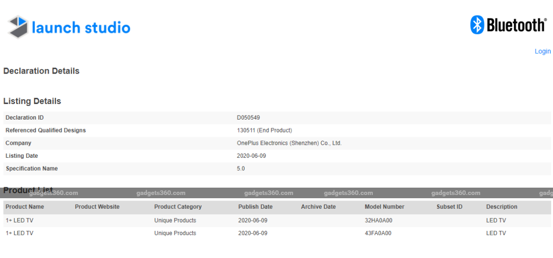Image resolution: width=553 pixels, height=258 pixels.
Task: Click the Publish Date column header
Action: tap(255, 207)
